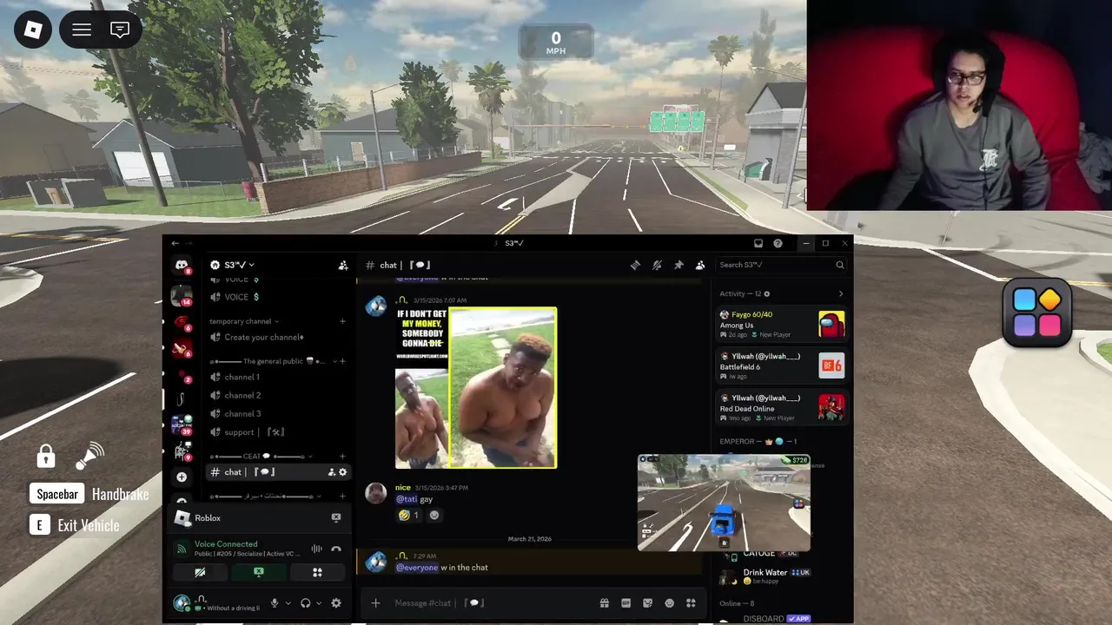Open the Discord help question-mark icon
Image resolution: width=1112 pixels, height=625 pixels.
click(x=778, y=243)
